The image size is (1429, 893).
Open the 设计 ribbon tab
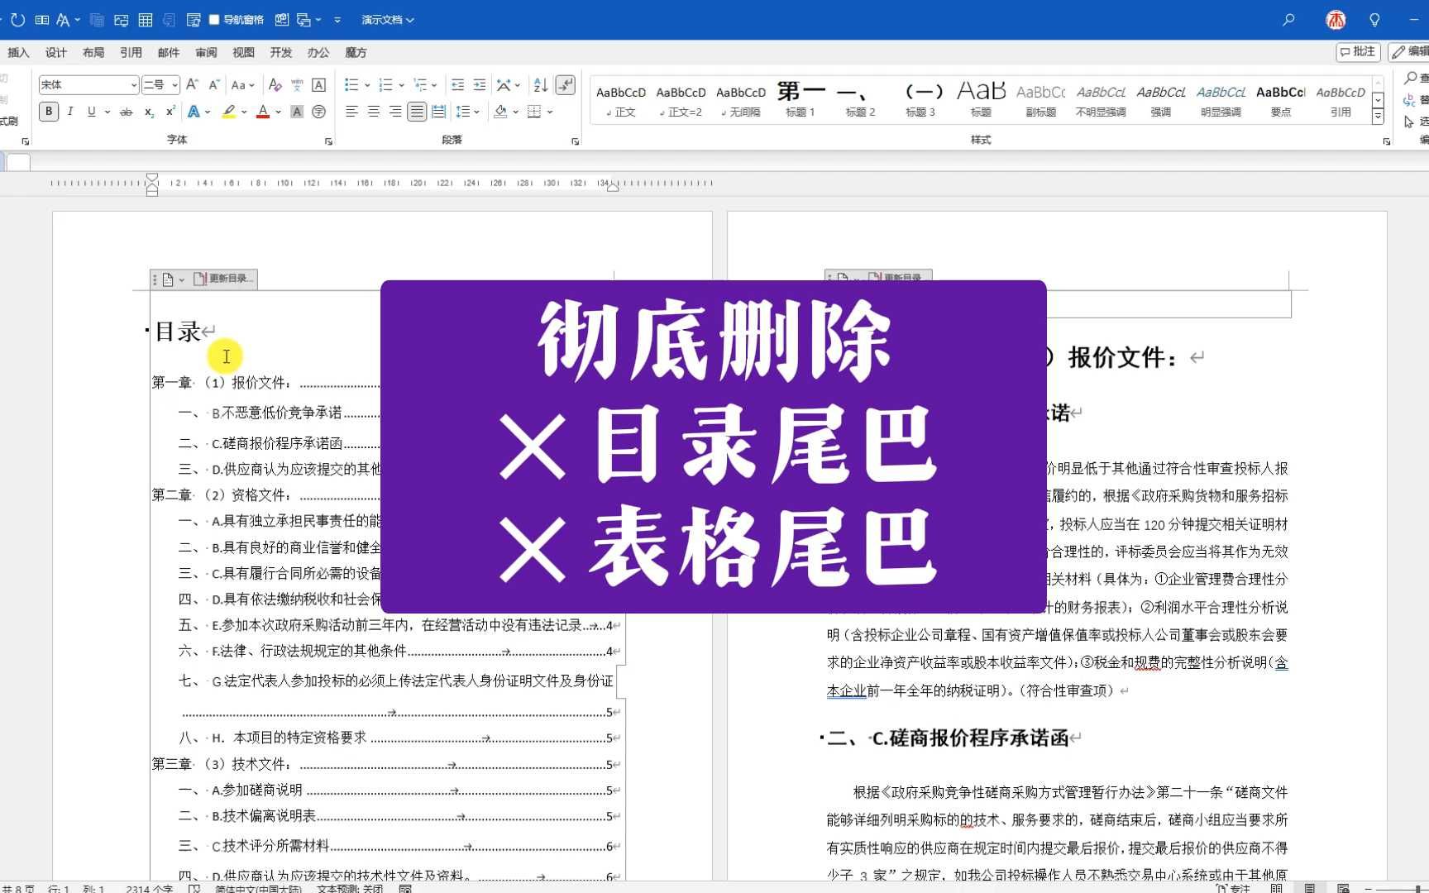point(56,52)
